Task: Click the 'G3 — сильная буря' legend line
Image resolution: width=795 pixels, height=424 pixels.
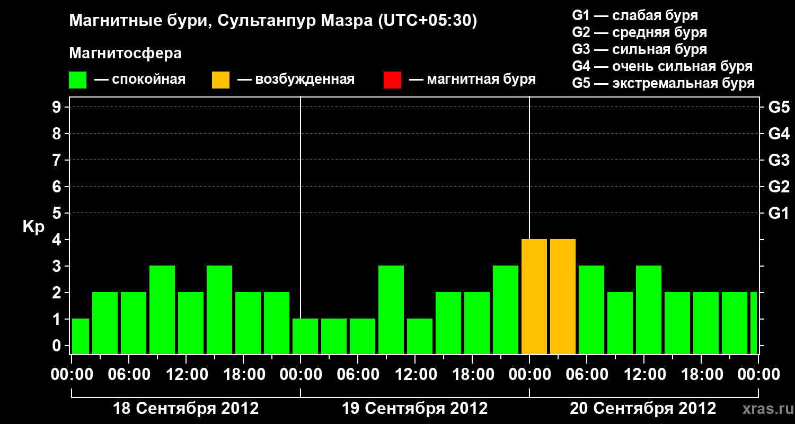Action: tap(639, 49)
